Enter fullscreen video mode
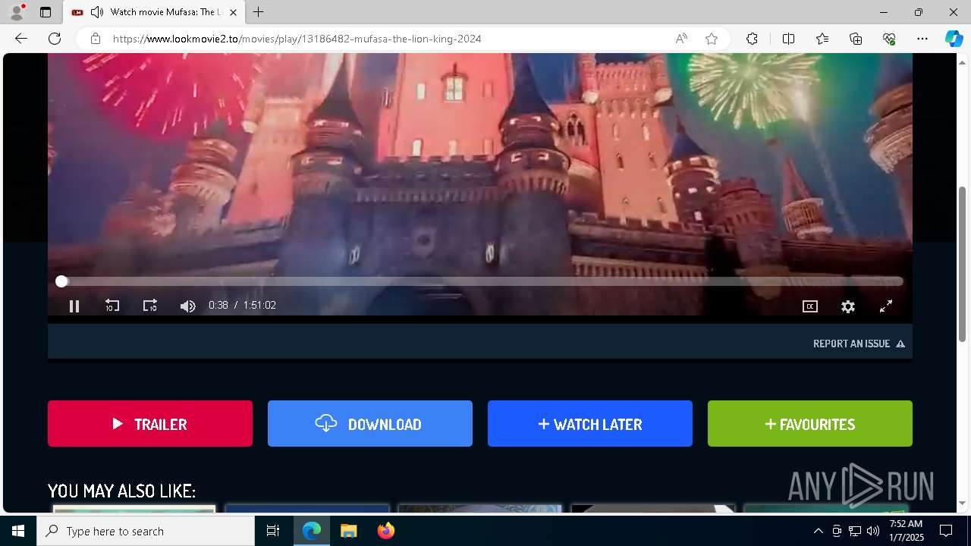 pos(886,306)
